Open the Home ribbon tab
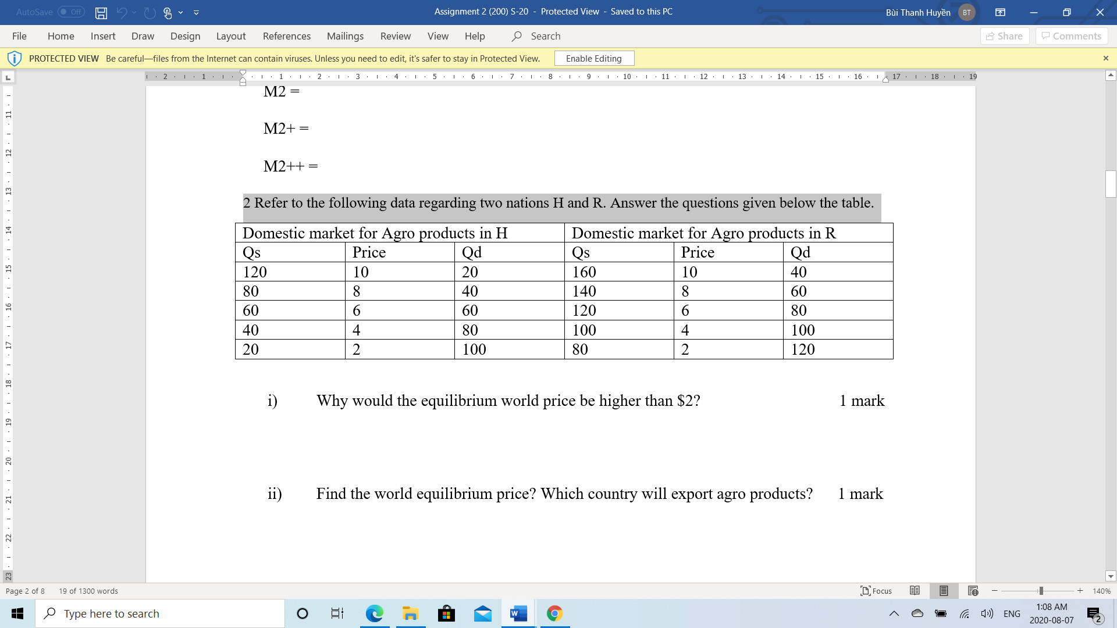This screenshot has width=1117, height=628. click(x=61, y=36)
